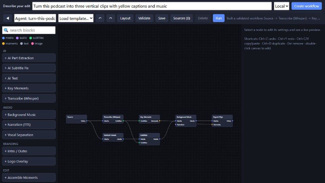Click Vertical Format node's Media output port
Image resolution: width=325 pixels, height=183 pixels.
[x=123, y=139]
